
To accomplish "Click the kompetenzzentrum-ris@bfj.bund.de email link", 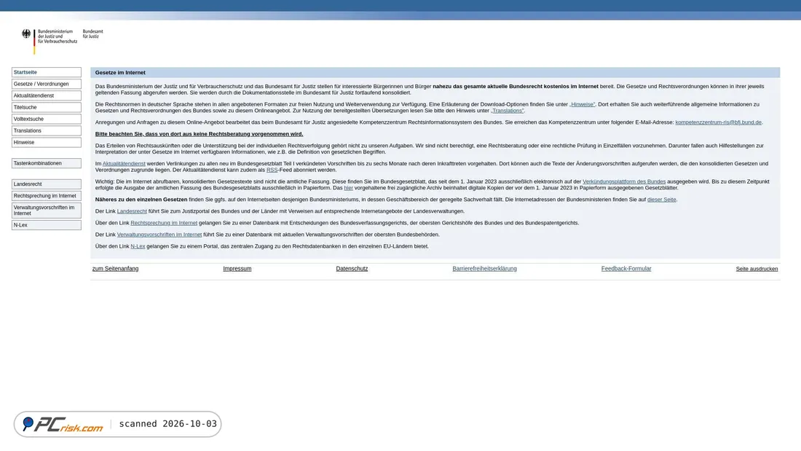I will pos(718,122).
